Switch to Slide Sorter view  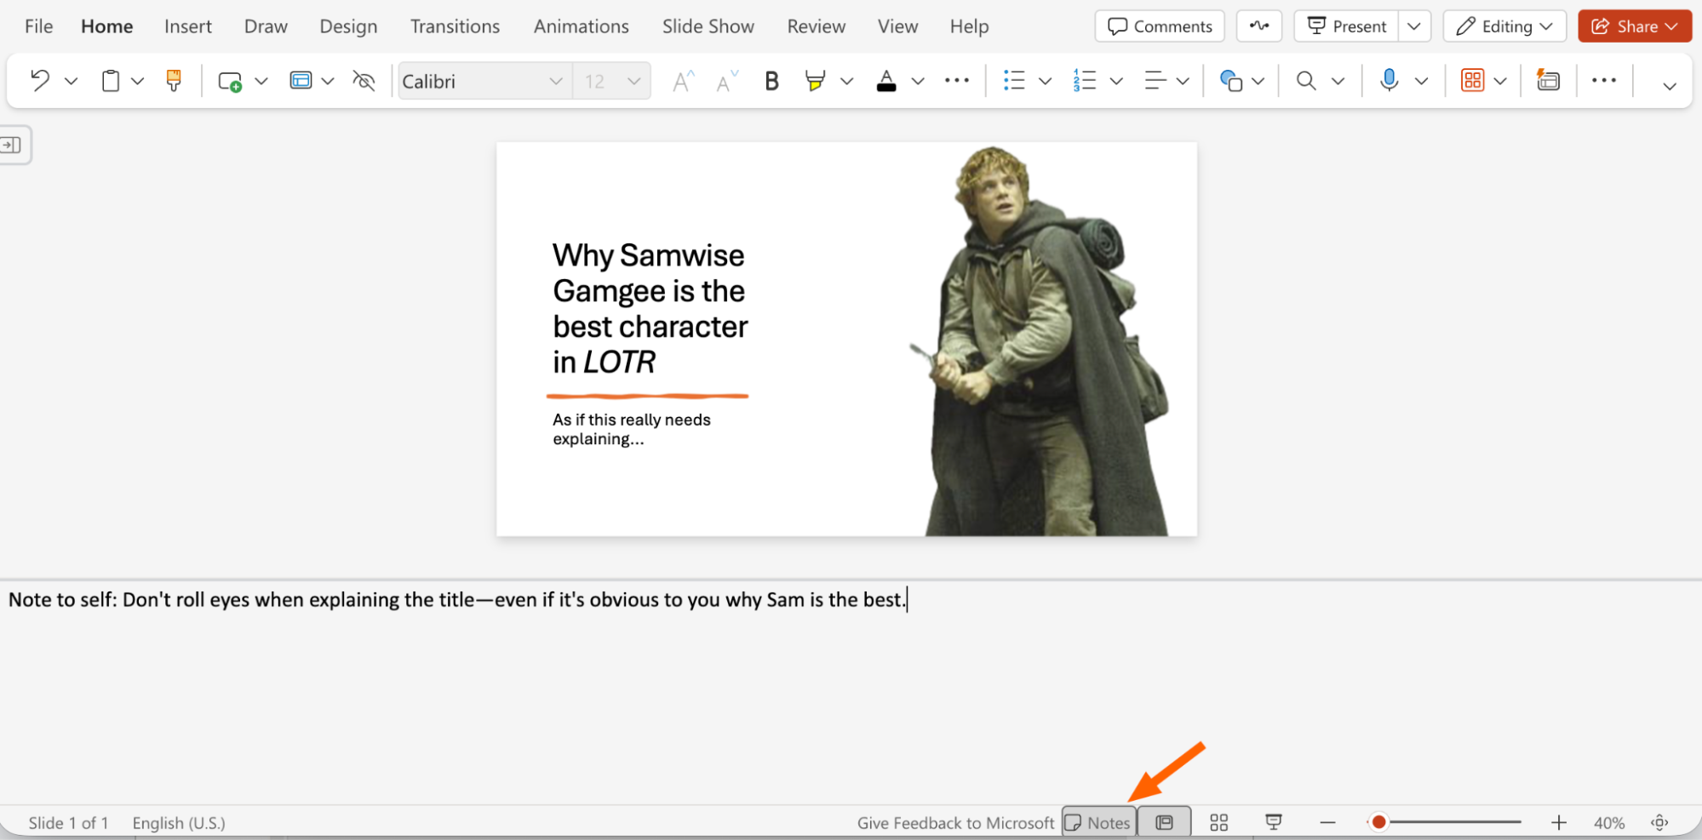[x=1218, y=822]
